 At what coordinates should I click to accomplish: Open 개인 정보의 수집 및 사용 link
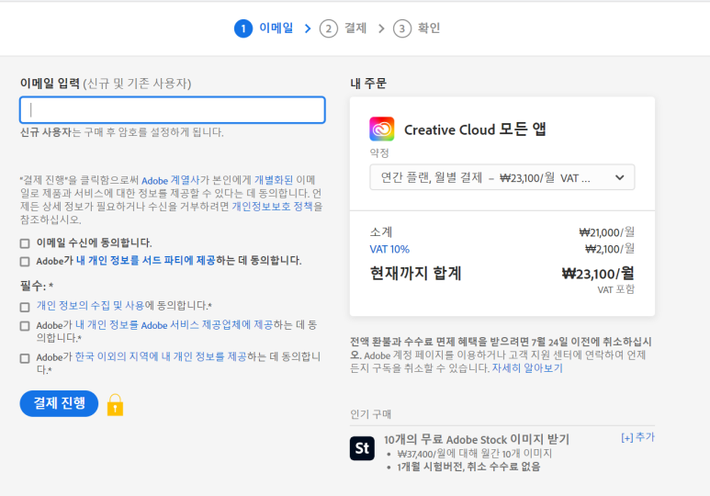coord(90,305)
